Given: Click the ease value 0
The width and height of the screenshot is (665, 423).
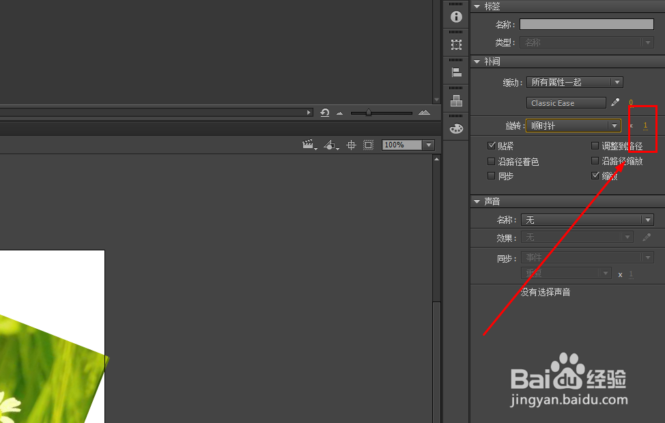Looking at the screenshot, I should tap(631, 102).
